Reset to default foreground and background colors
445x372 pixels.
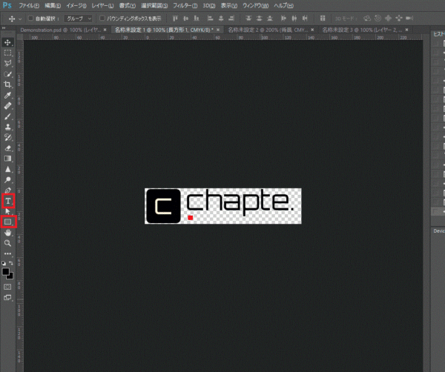click(x=4, y=263)
